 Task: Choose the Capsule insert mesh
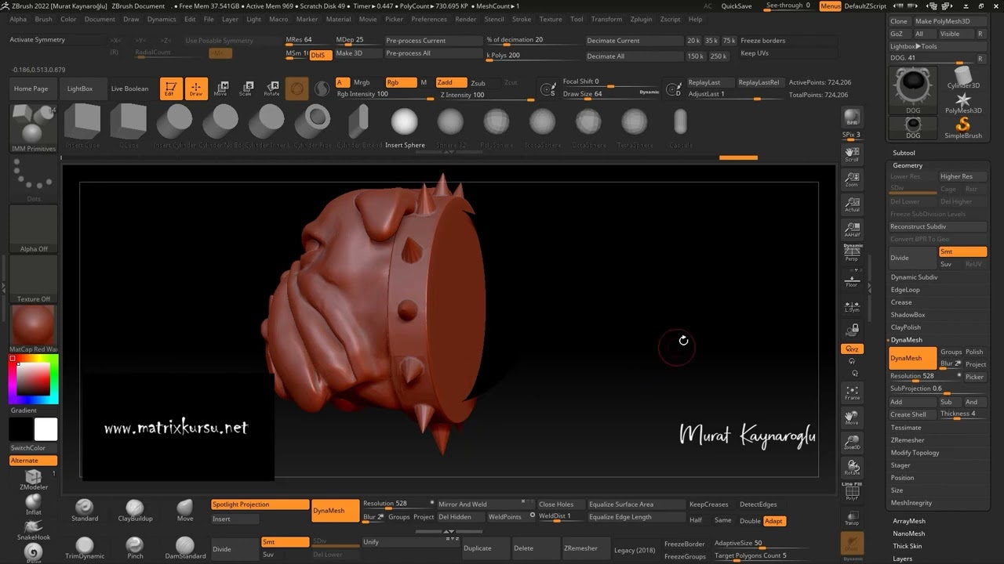pos(680,127)
